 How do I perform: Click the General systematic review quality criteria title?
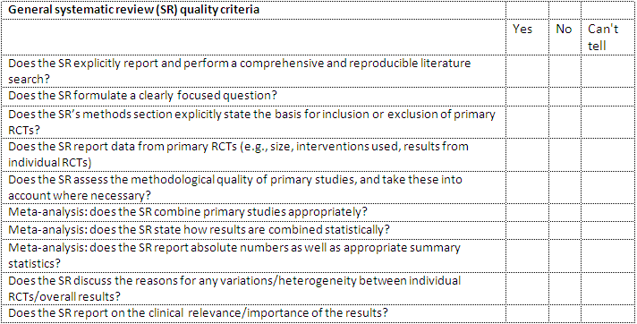click(x=133, y=10)
